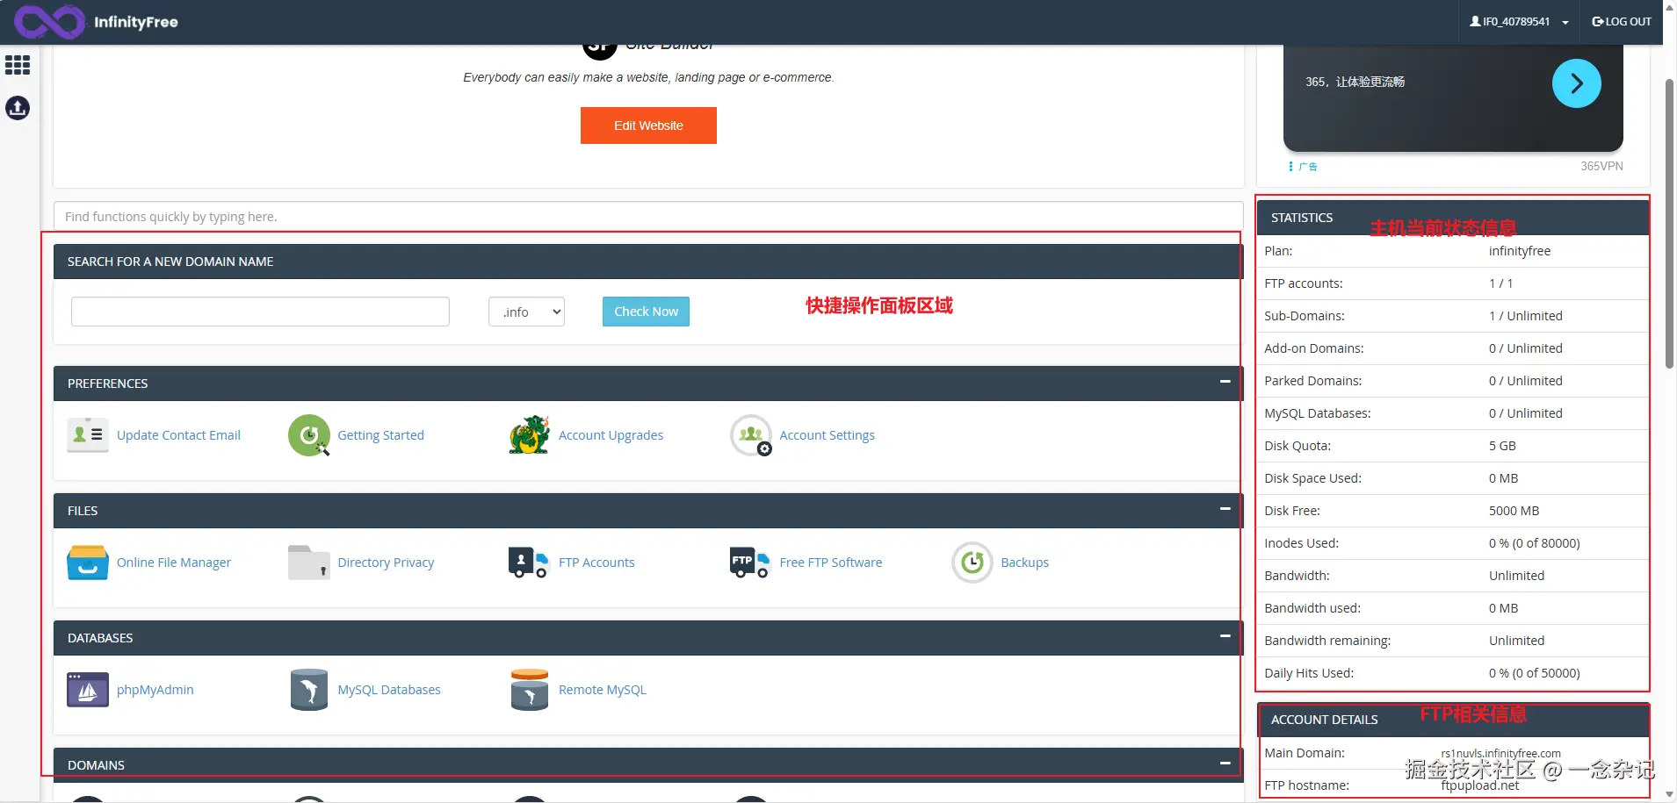Open the domain extension dropdown showing .info
The height and width of the screenshot is (803, 1677).
(x=526, y=312)
